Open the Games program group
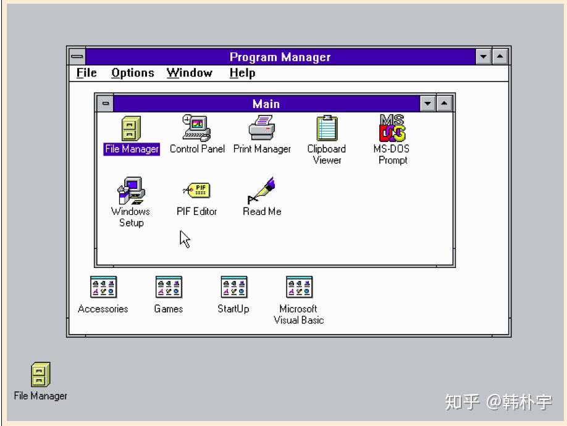Image resolution: width=567 pixels, height=426 pixels. [x=168, y=286]
